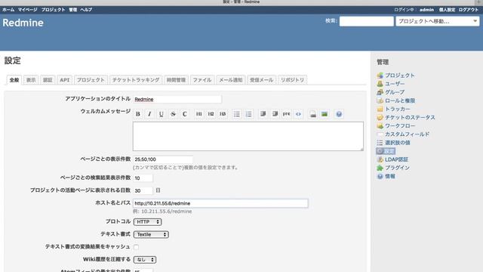Insert heading 3 via H3 button
Image resolution: width=483 pixels, height=272 pixels.
tap(223, 114)
